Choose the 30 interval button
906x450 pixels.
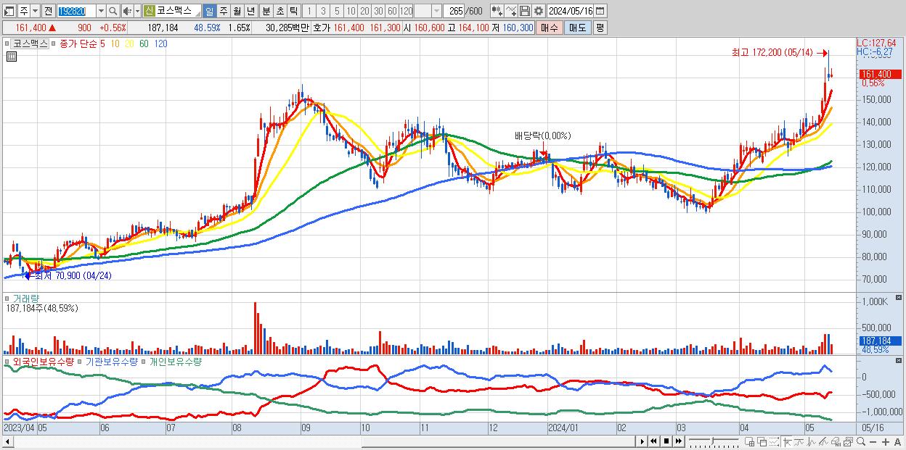(x=378, y=12)
